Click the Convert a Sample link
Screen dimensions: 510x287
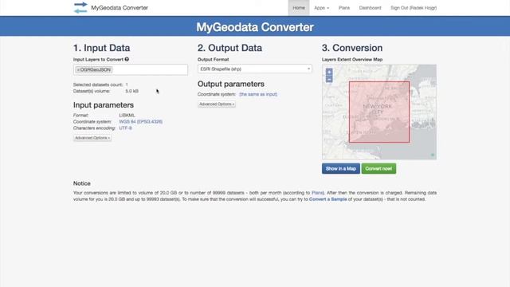(x=328, y=199)
